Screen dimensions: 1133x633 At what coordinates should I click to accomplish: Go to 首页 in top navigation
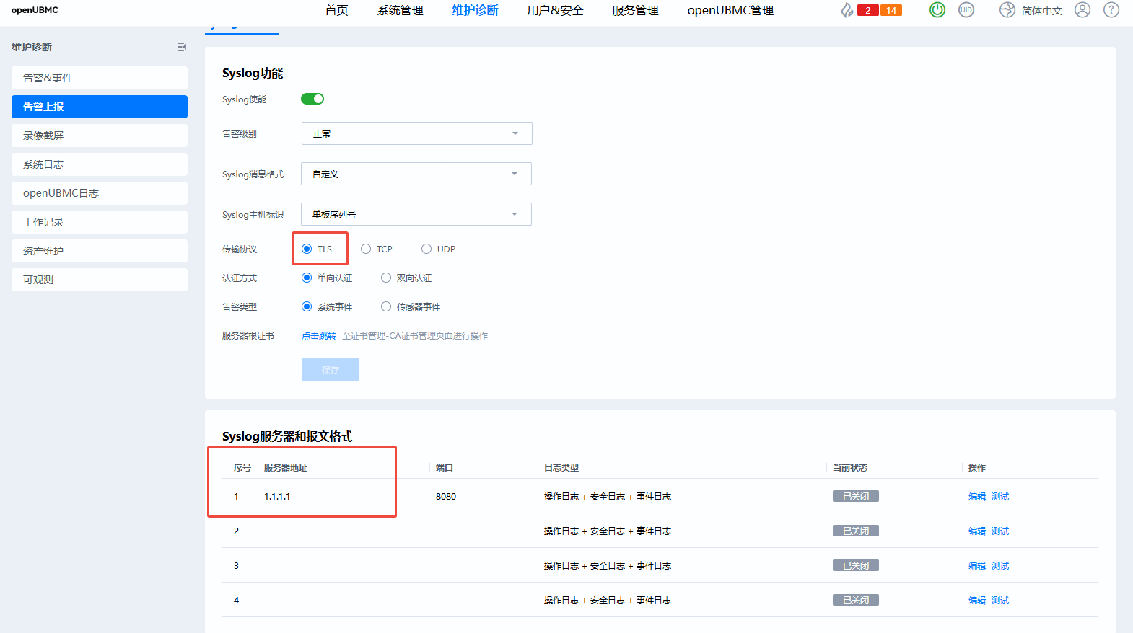(x=336, y=10)
